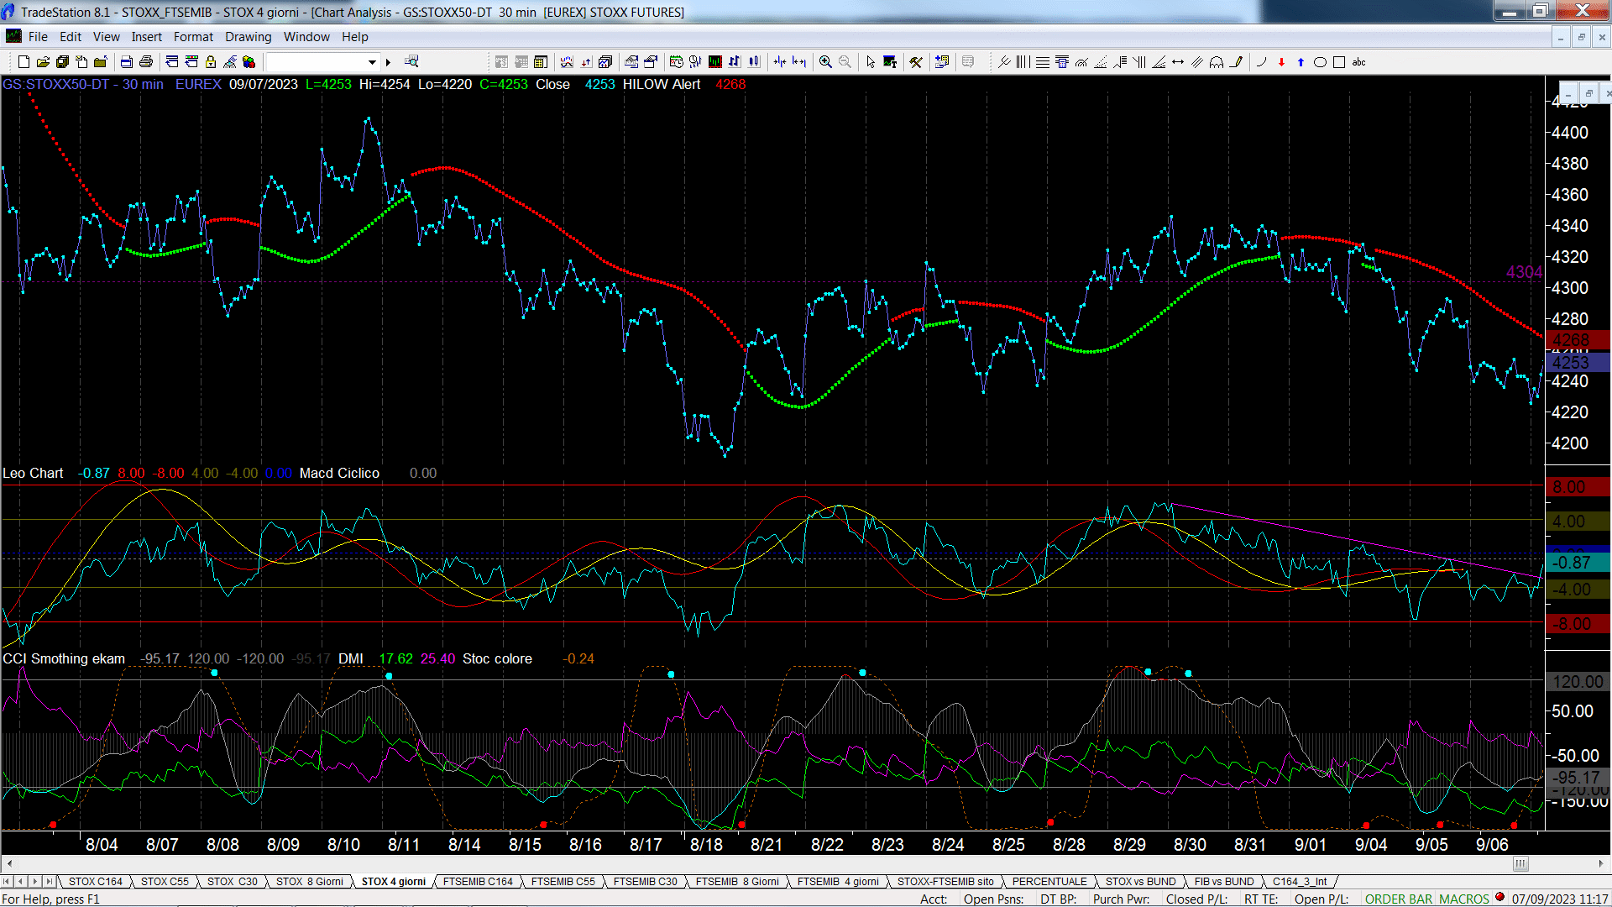Click the insert analysis technique wave icon

(567, 62)
